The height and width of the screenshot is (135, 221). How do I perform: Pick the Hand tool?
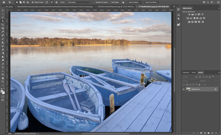click(3, 78)
